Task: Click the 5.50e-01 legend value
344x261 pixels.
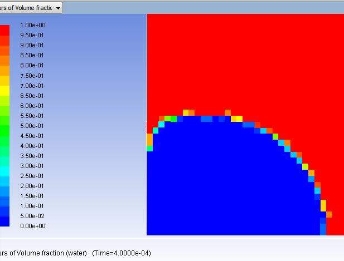Action: 32,116
